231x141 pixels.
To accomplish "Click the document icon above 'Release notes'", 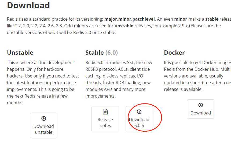I will pos(105,112).
